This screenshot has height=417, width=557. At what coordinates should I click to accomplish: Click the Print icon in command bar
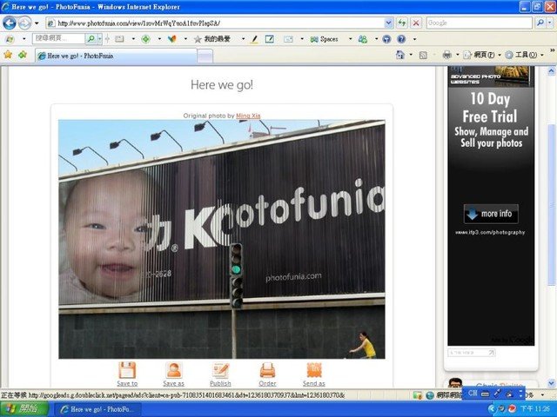tap(447, 55)
